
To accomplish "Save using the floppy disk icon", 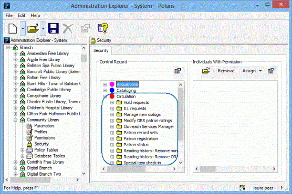I will [x=53, y=28].
